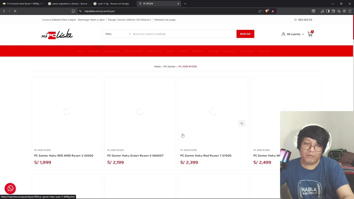The width and height of the screenshot is (354, 199).
Task: Click the miPClista logo
Action: point(57,34)
